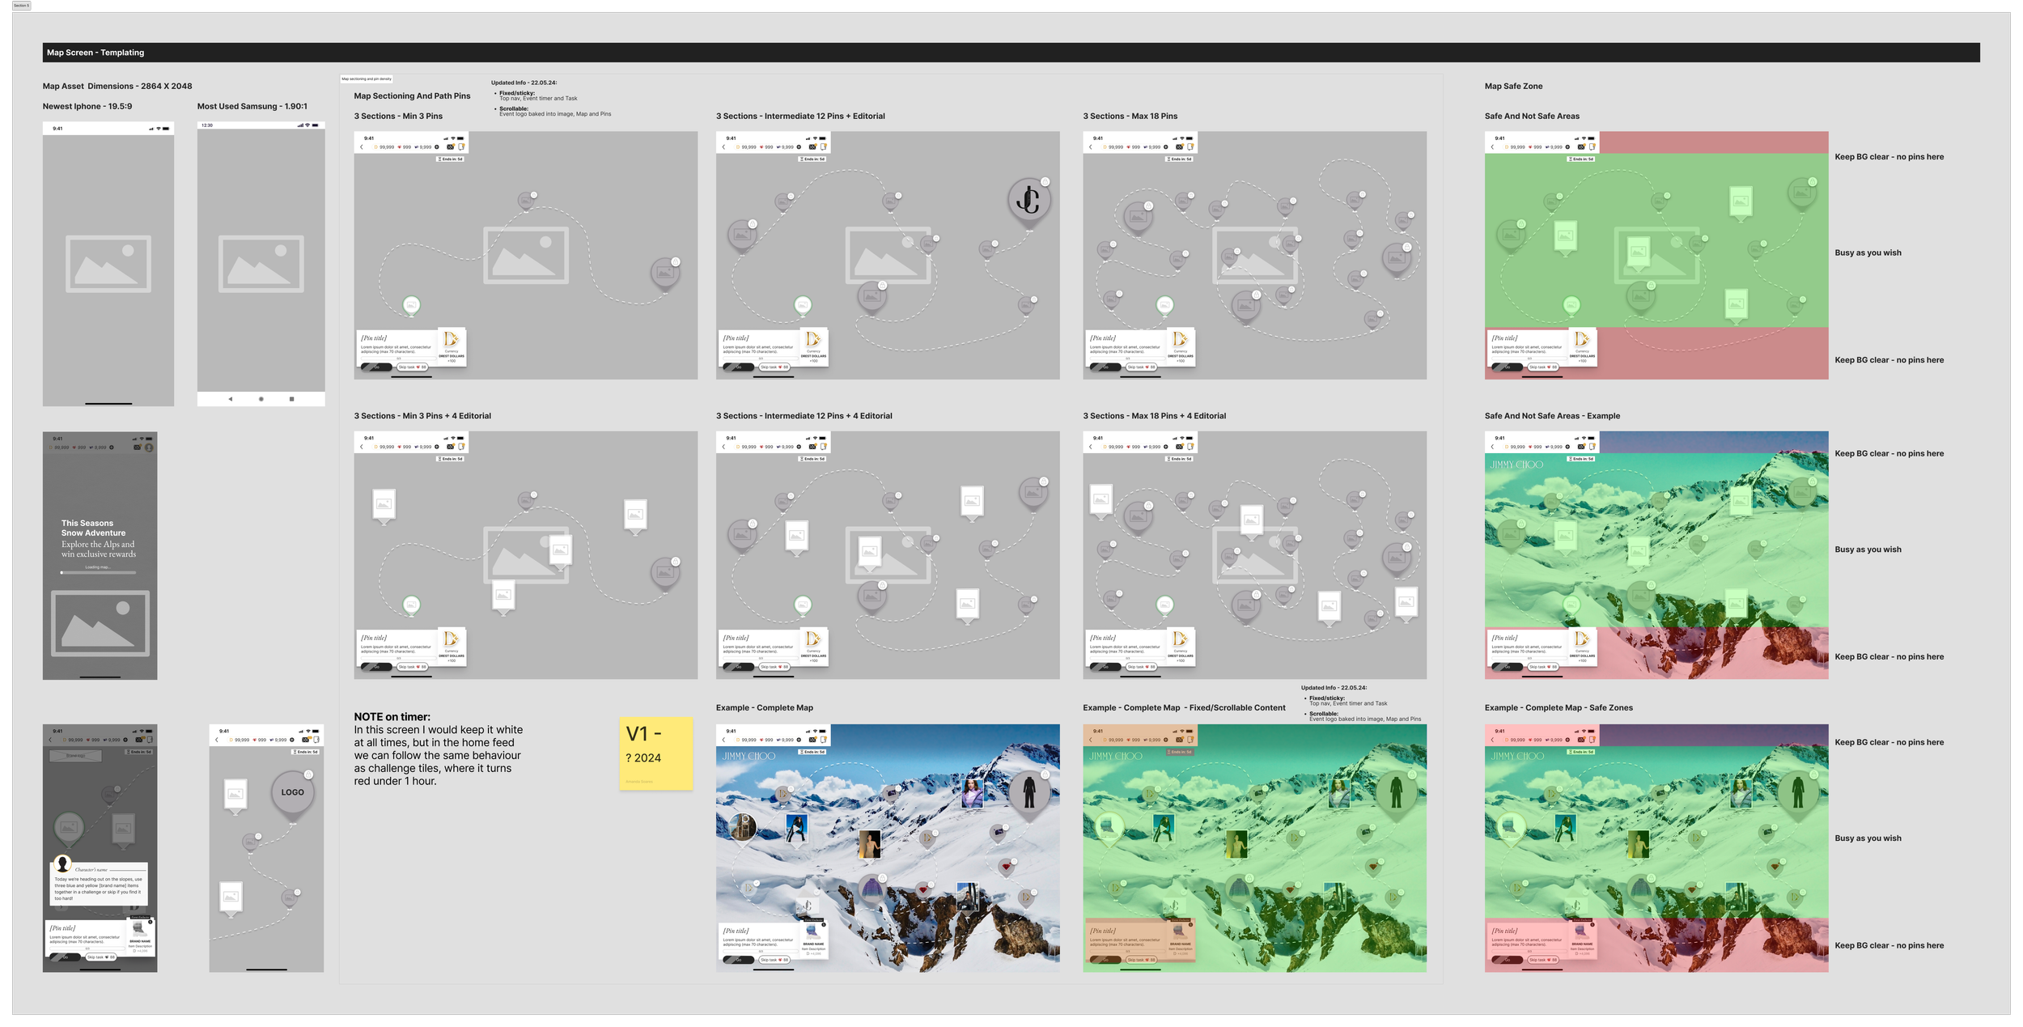Click the 'Map sectioning and pin density' section label
Image resolution: width=2023 pixels, height=1027 pixels.
(x=367, y=79)
